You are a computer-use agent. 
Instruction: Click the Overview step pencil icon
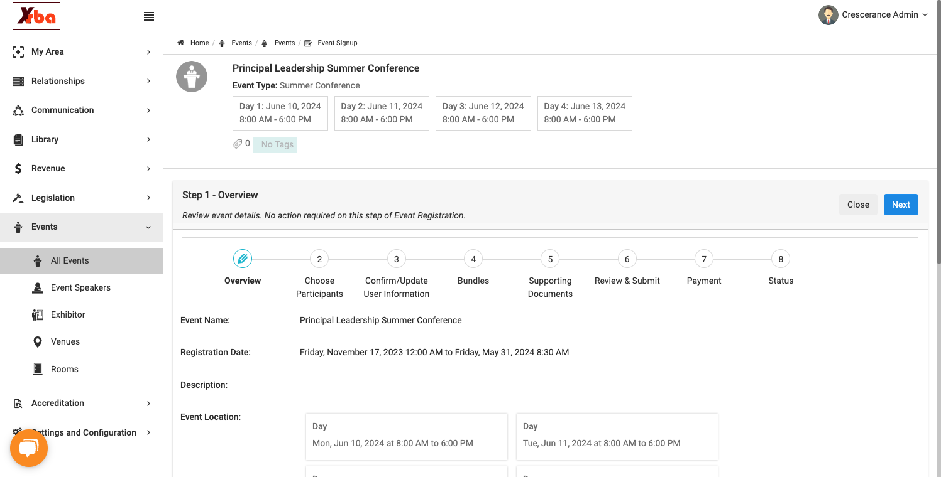(x=243, y=259)
